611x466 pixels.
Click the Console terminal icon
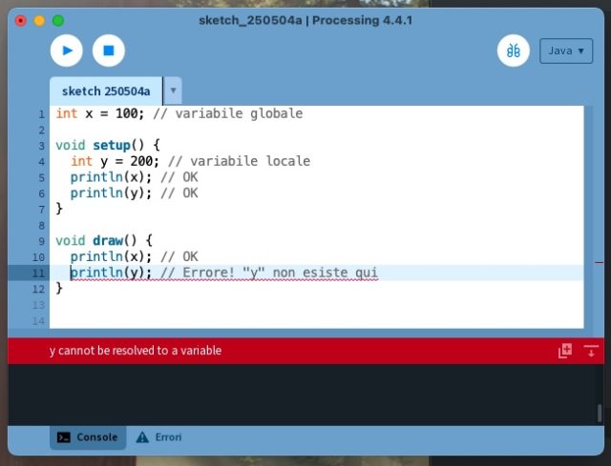coord(63,437)
